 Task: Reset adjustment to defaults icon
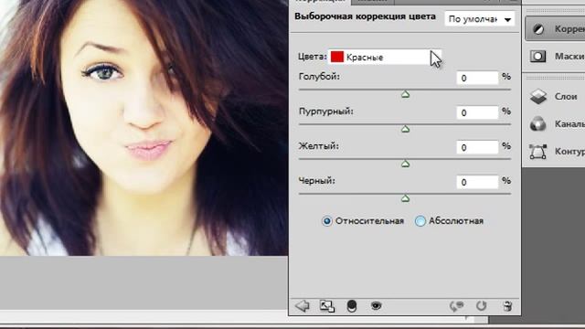click(x=482, y=306)
